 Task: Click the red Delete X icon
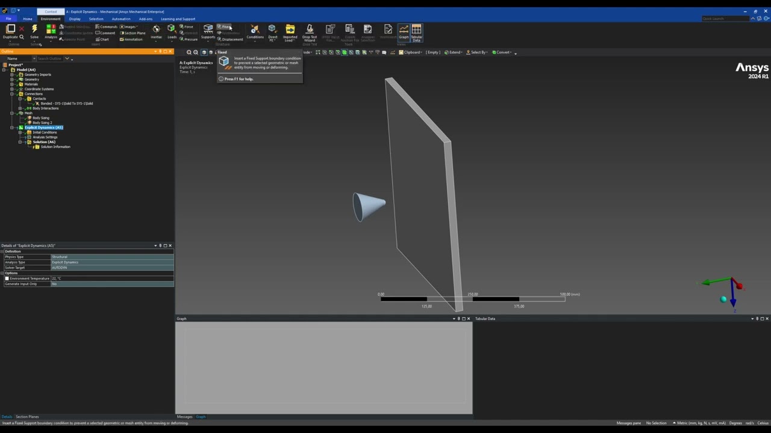(x=22, y=28)
